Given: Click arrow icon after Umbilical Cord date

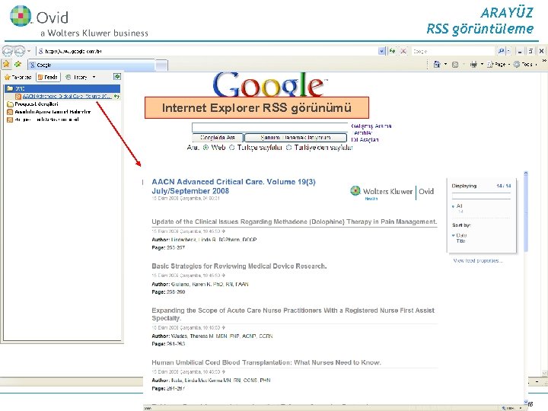Looking at the screenshot, I should click(x=223, y=372).
